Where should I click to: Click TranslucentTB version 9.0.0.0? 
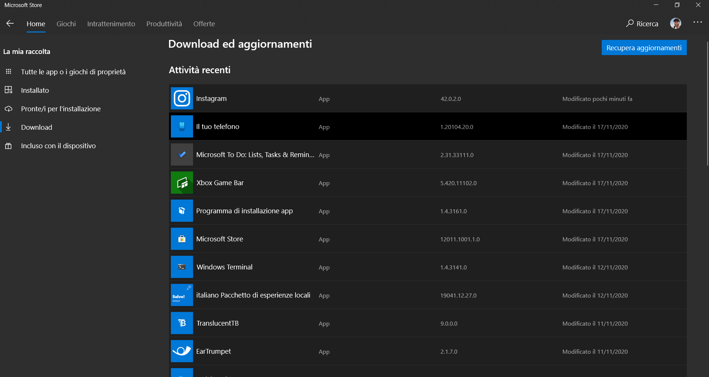449,323
